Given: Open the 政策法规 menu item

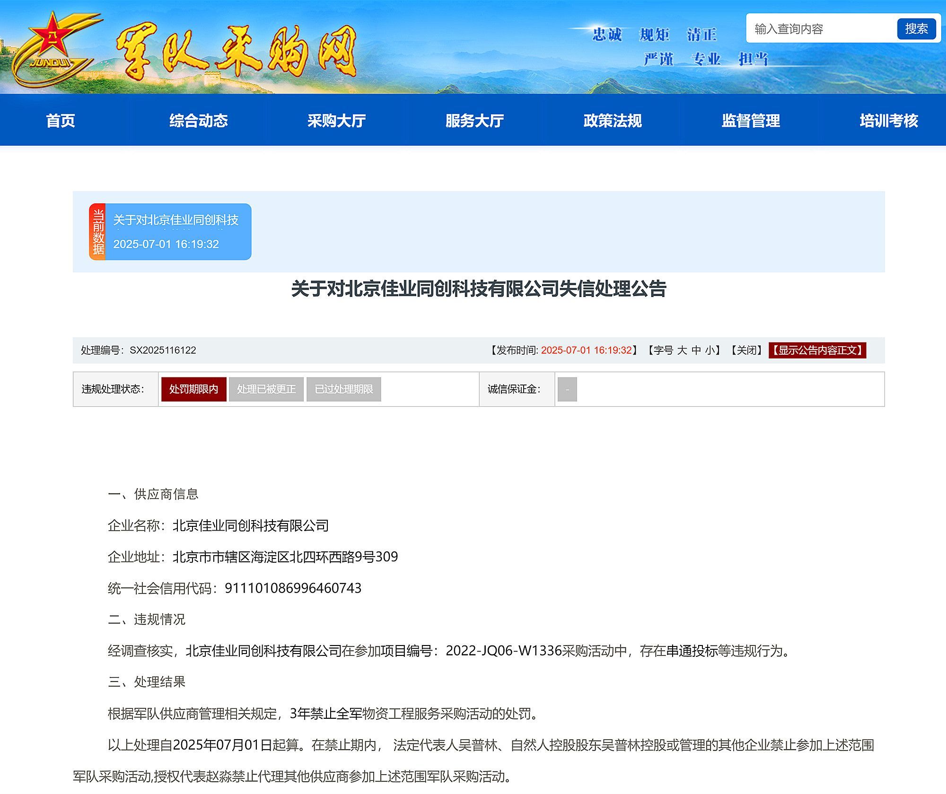Looking at the screenshot, I should tap(613, 121).
